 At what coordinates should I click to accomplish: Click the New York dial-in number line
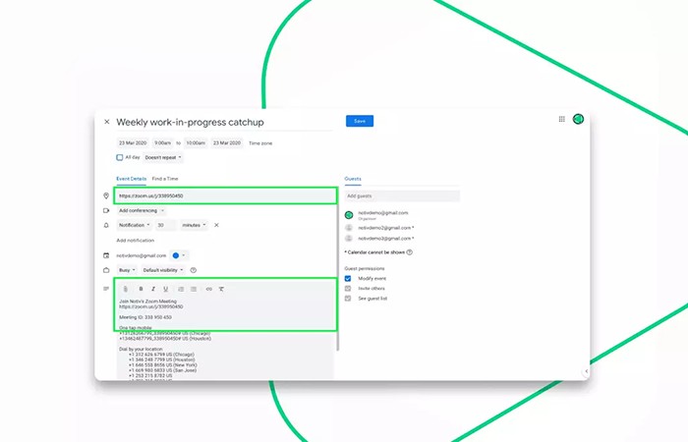tap(163, 364)
